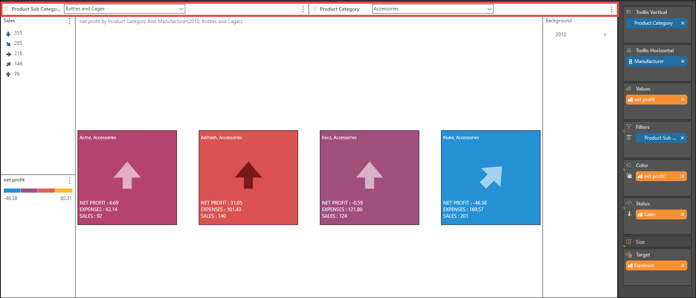Remove Manufacturer from Trellis Horizontal
This screenshot has width=696, height=298.
click(682, 61)
